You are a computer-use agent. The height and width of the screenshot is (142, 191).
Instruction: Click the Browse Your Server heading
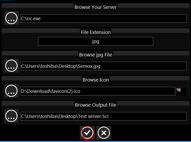pyautogui.click(x=96, y=7)
